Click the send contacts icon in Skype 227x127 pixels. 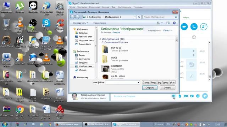pyautogui.click(x=192, y=96)
